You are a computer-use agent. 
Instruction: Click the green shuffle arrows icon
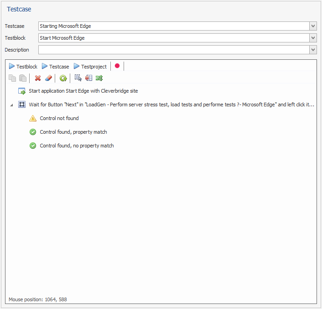(x=99, y=78)
